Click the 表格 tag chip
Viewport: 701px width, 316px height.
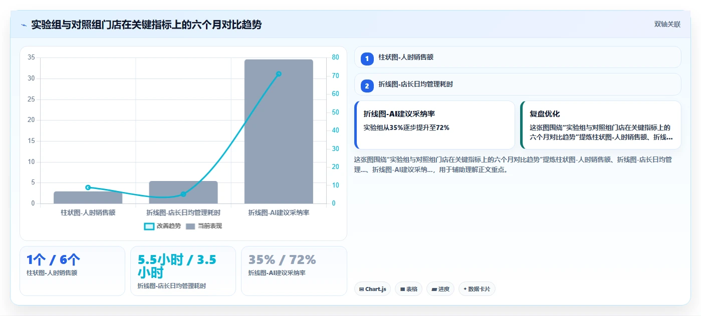click(x=408, y=289)
